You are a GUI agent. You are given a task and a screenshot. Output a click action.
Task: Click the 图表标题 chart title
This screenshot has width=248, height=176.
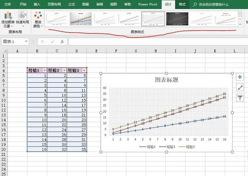(166, 80)
